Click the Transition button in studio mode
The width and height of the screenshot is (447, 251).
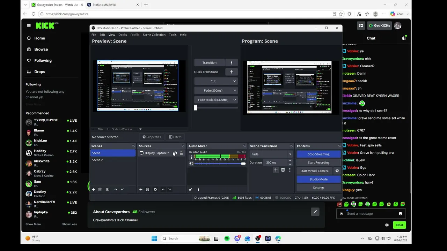pos(210,62)
